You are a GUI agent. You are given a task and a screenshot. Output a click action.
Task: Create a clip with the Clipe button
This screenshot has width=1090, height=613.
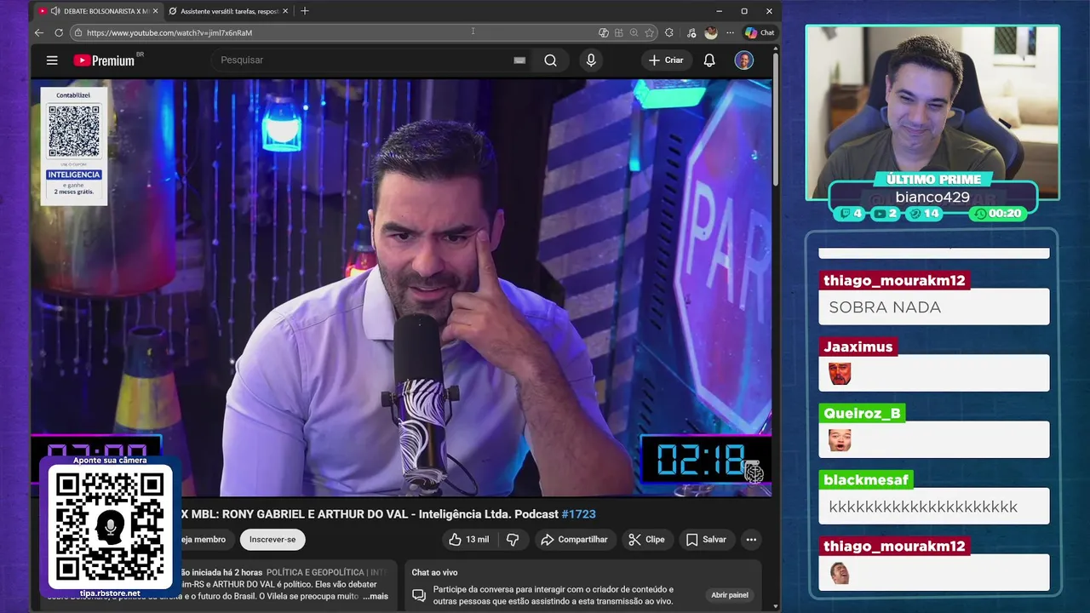point(646,539)
